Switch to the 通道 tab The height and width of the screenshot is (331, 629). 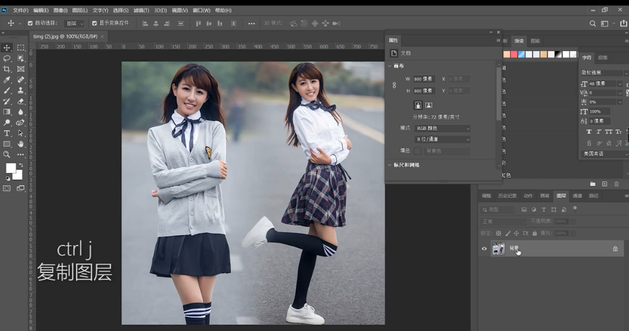[x=577, y=196]
